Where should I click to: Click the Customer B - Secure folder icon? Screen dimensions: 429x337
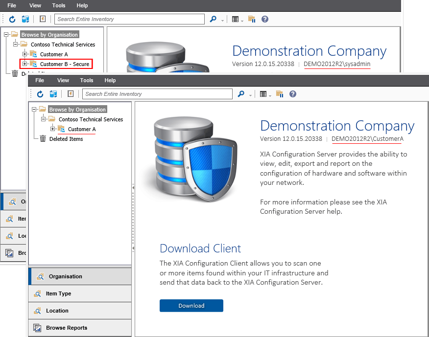click(x=33, y=64)
